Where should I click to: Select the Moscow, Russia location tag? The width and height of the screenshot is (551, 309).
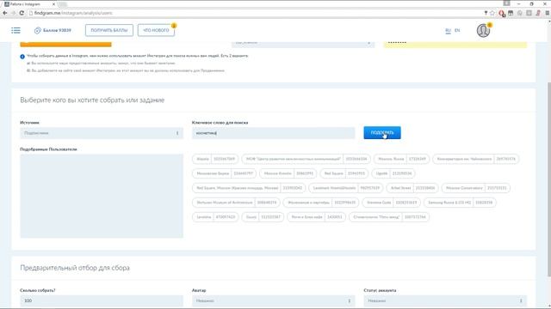click(402, 159)
